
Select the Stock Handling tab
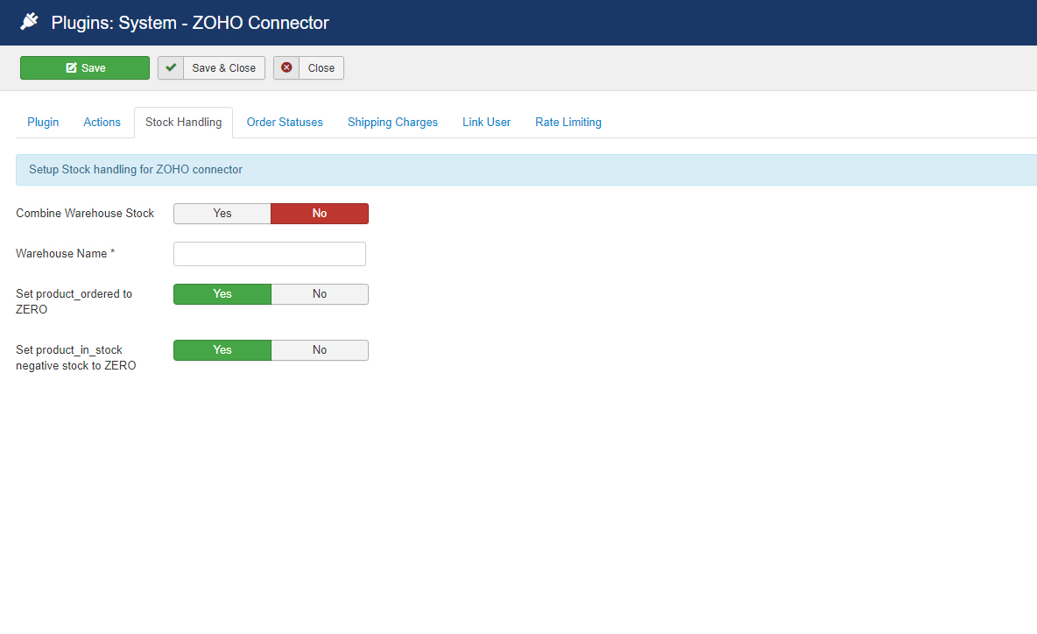tap(183, 123)
